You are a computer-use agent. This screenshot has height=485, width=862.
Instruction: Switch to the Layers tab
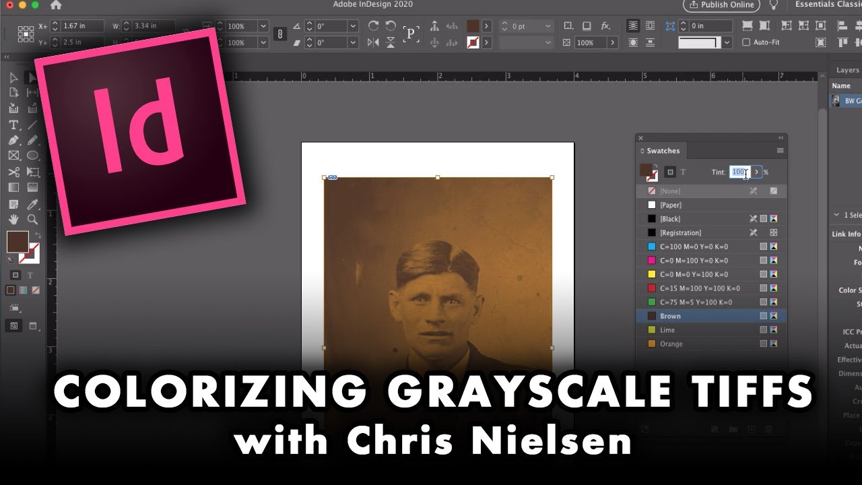click(847, 70)
